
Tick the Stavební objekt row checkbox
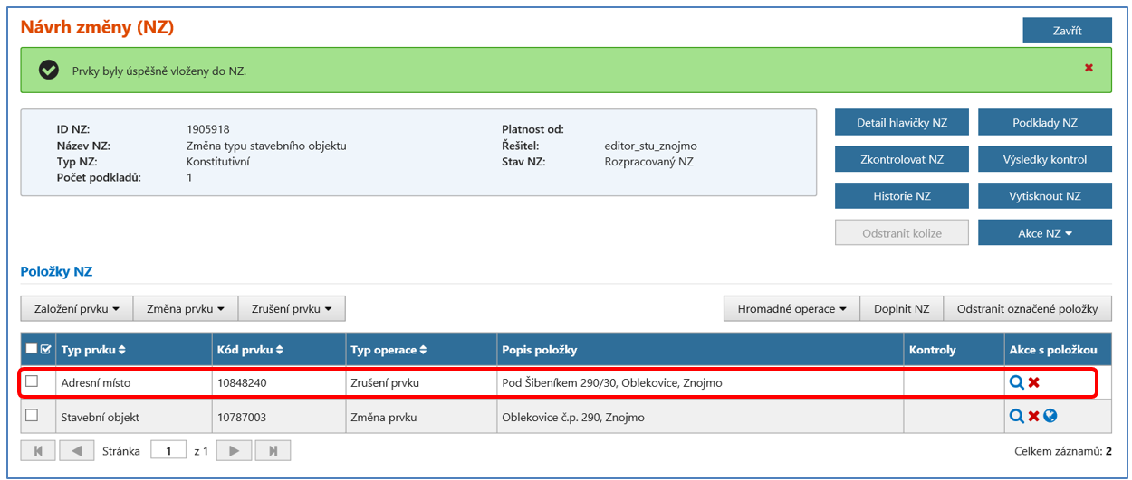[32, 415]
